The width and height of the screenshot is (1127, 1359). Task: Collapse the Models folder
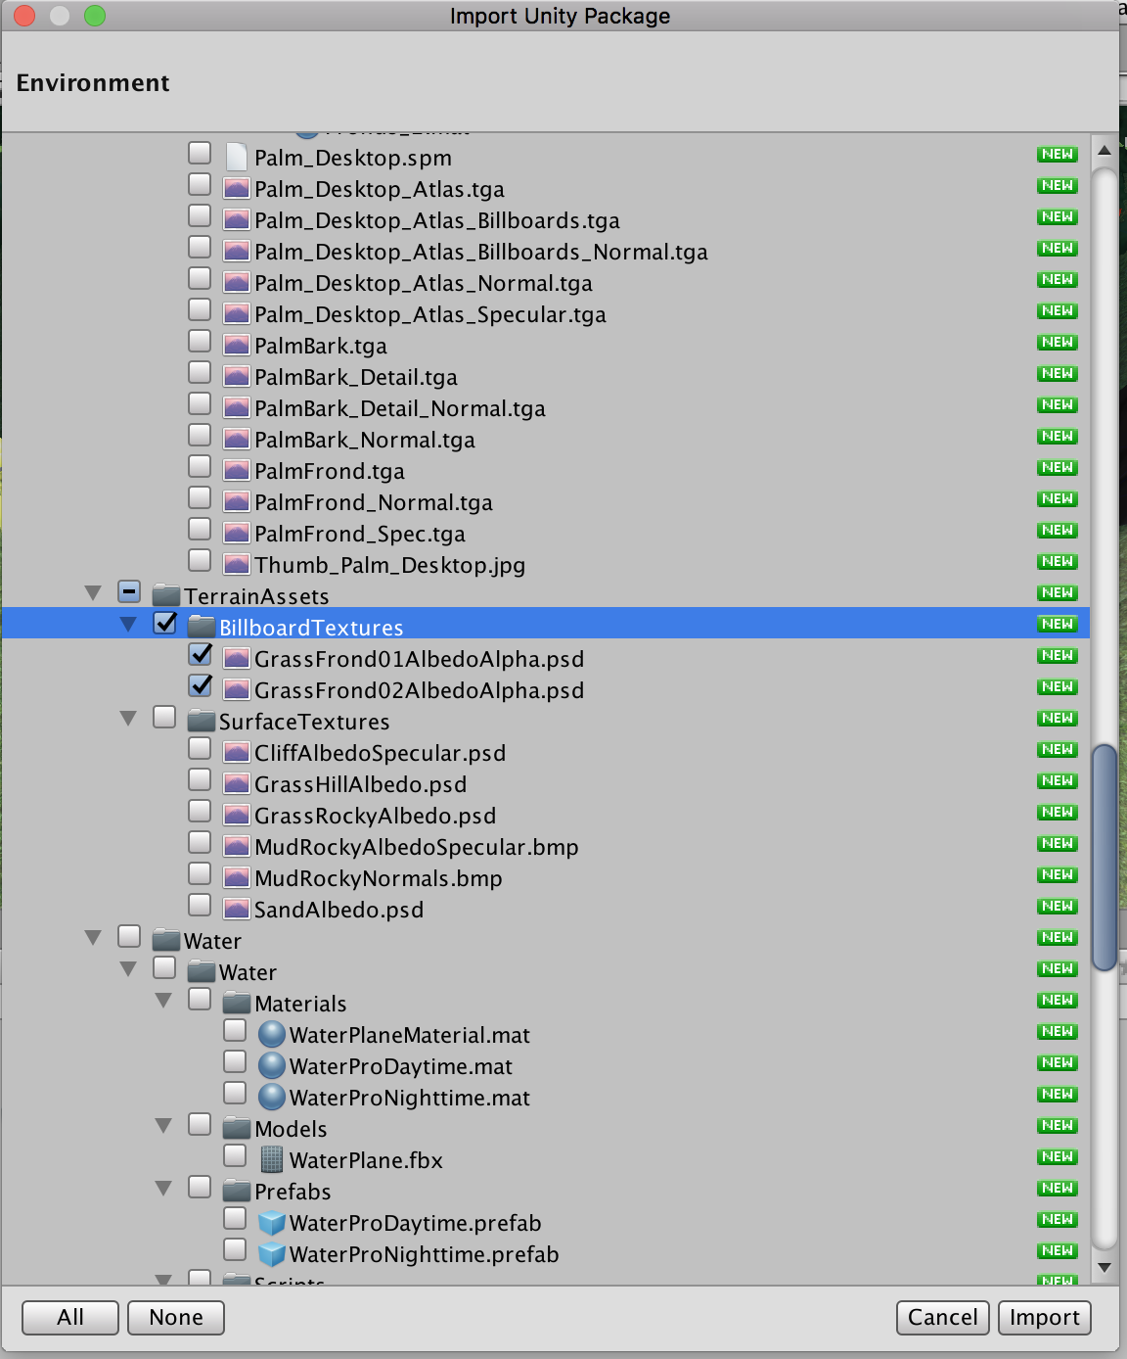(x=163, y=1125)
